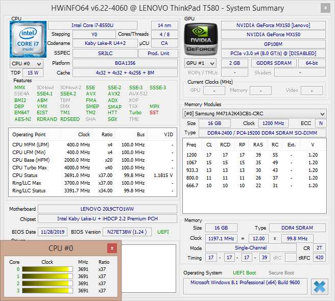Click the 1197.1 MHz memory clock field
Image resolution: width=335 pixels, height=301 pixels.
221,238
